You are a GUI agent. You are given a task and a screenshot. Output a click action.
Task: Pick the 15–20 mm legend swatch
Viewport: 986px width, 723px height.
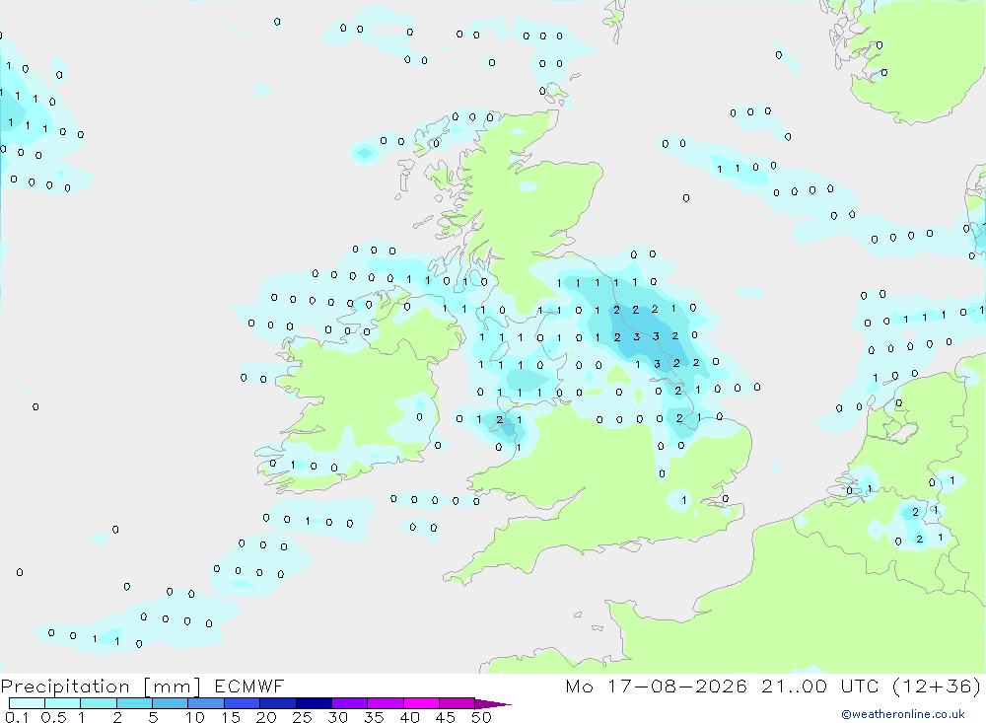coord(243,703)
